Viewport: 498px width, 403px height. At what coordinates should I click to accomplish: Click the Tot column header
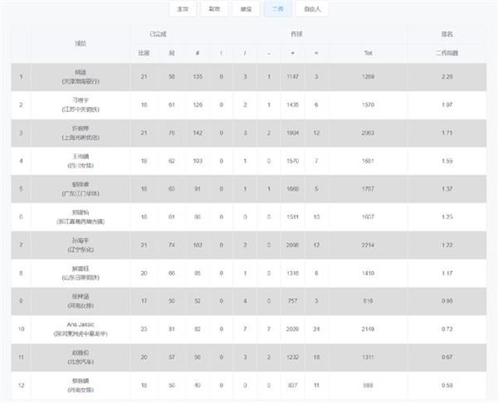tap(368, 53)
